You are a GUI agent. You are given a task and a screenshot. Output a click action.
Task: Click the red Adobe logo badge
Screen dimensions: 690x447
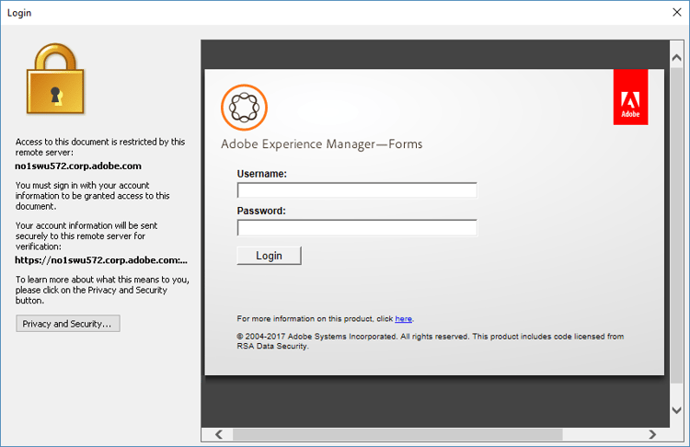630,97
